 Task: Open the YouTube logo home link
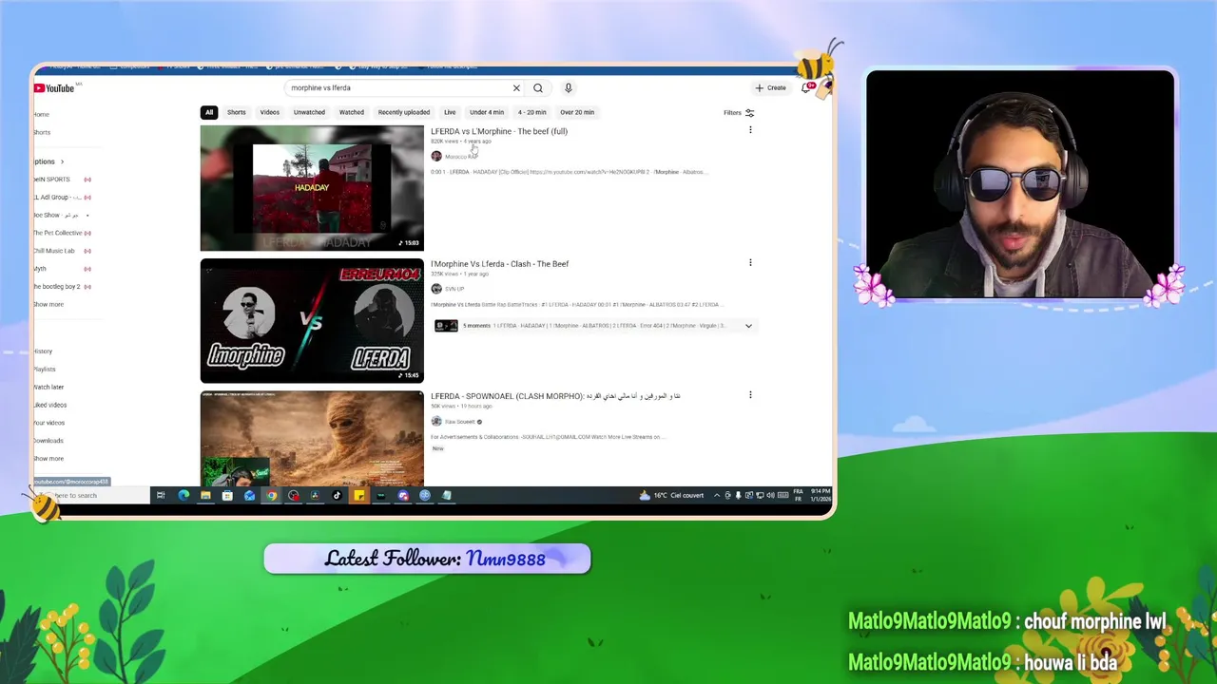click(x=54, y=88)
